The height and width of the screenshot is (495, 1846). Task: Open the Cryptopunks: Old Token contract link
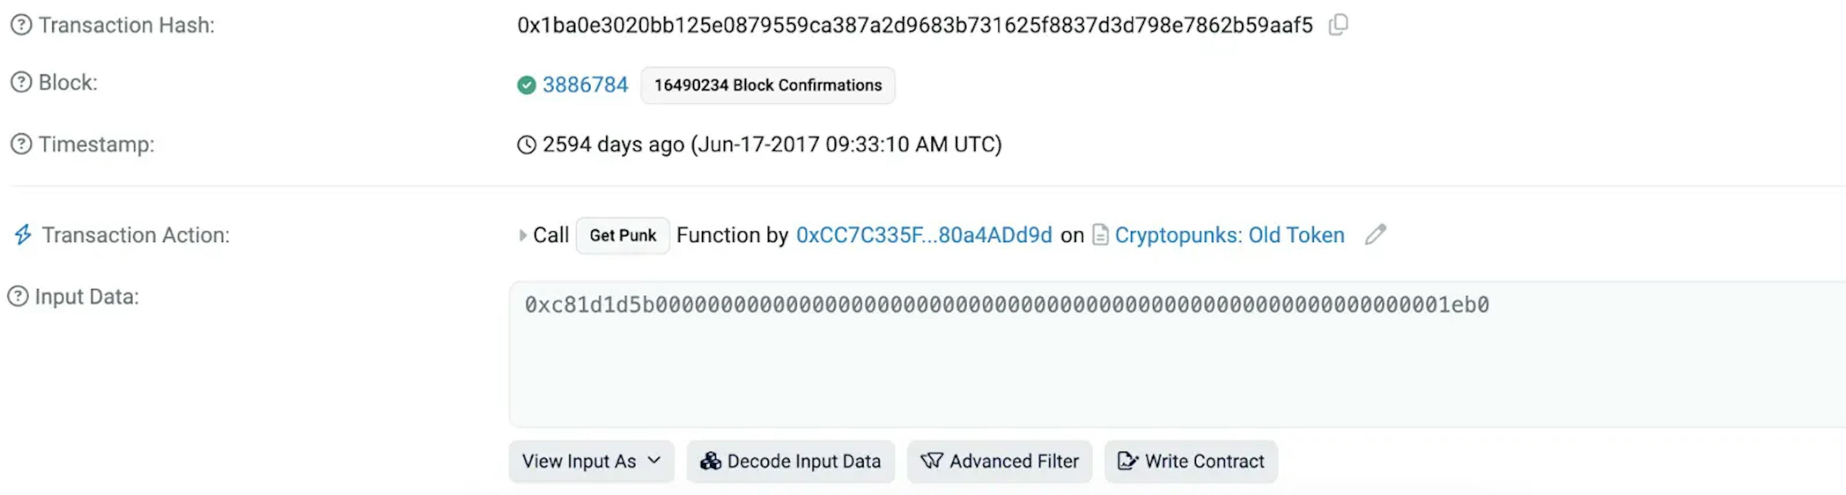coord(1230,235)
